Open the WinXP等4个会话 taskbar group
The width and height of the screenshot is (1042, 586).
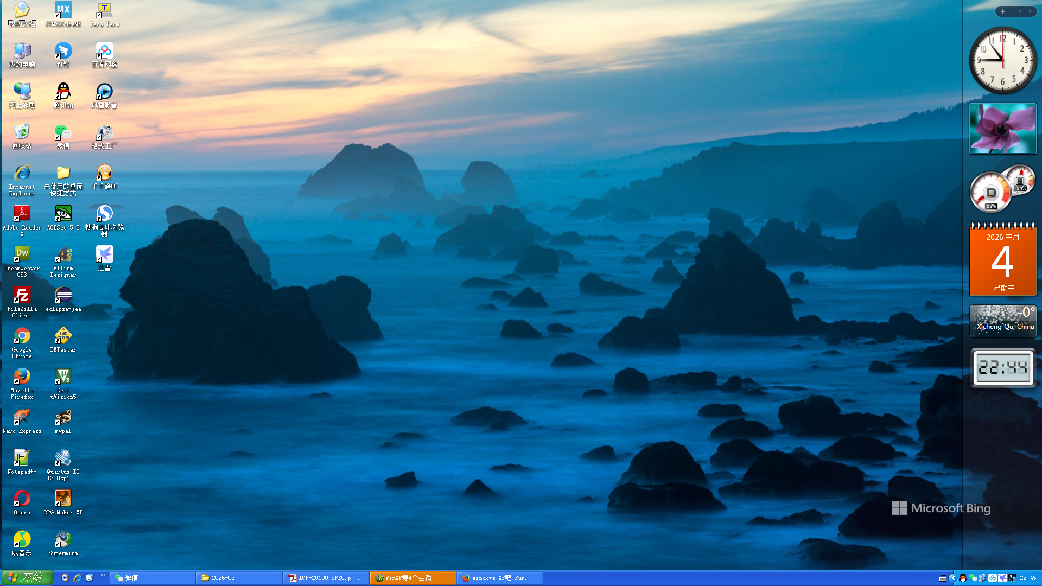point(412,578)
